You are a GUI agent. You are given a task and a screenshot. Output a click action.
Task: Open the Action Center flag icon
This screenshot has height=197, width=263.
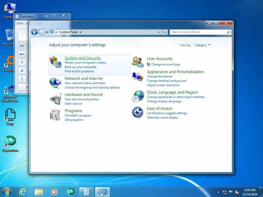(x=231, y=192)
